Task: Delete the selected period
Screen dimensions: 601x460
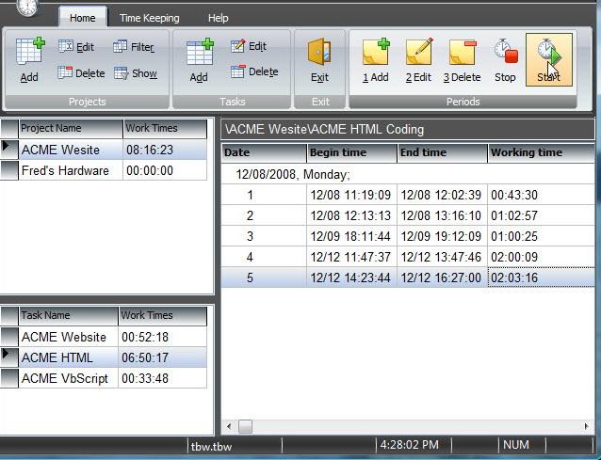Action: click(x=462, y=60)
